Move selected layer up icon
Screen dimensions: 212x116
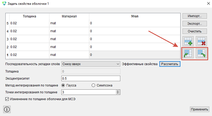(x=188, y=53)
